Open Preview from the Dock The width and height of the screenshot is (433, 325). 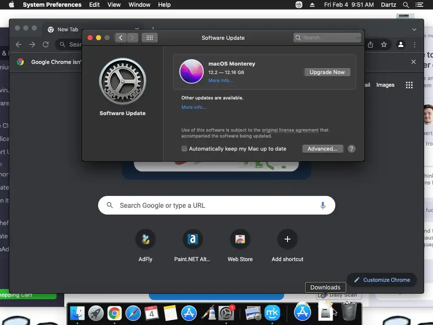[253, 313]
